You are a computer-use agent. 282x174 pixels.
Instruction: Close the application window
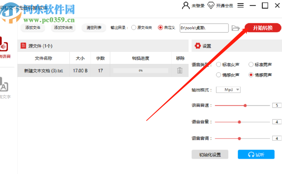(x=277, y=5)
